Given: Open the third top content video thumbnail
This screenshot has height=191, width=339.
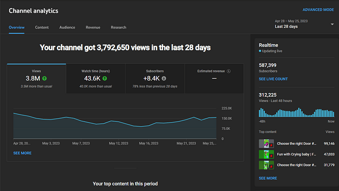Looking at the screenshot, I should 266,165.
